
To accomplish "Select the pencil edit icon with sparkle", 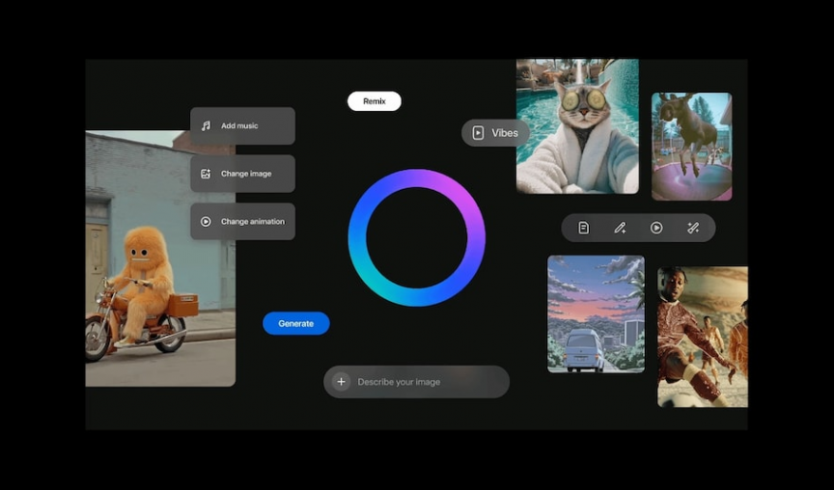I will pos(620,228).
